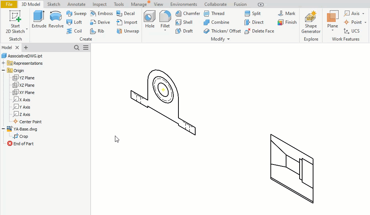Create a work Point
Image resolution: width=370 pixels, height=215 pixels.
(x=352, y=22)
